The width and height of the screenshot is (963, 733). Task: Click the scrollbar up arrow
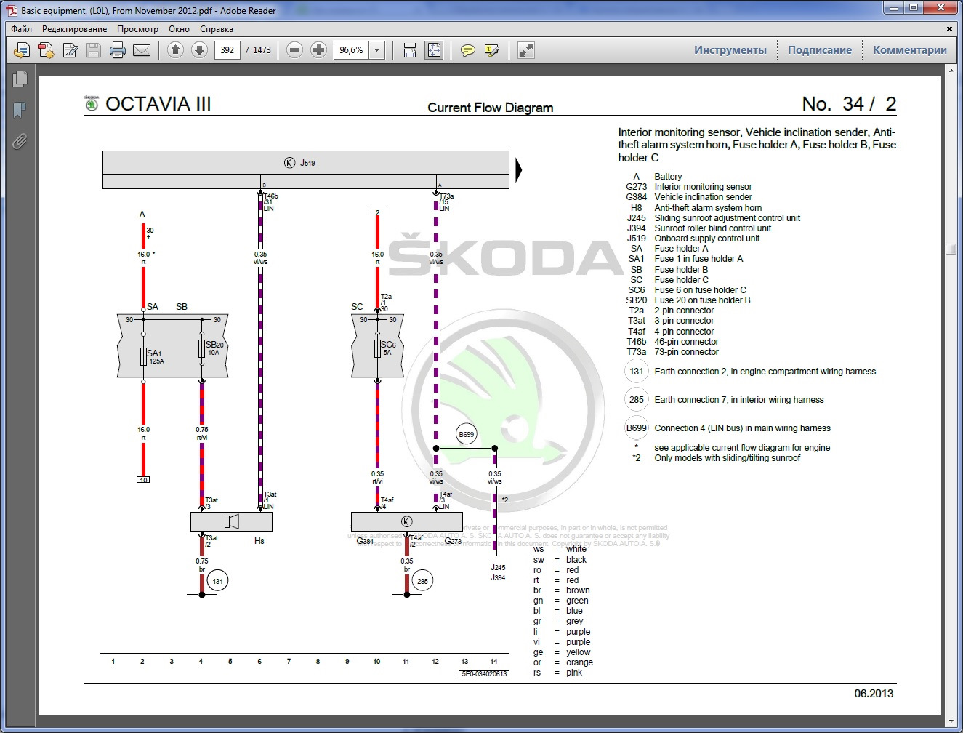(x=951, y=71)
